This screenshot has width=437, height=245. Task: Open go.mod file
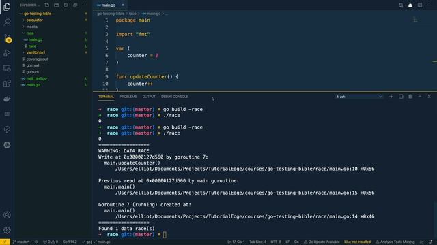[x=33, y=65]
